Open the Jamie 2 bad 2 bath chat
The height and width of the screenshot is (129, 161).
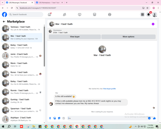[22, 56]
